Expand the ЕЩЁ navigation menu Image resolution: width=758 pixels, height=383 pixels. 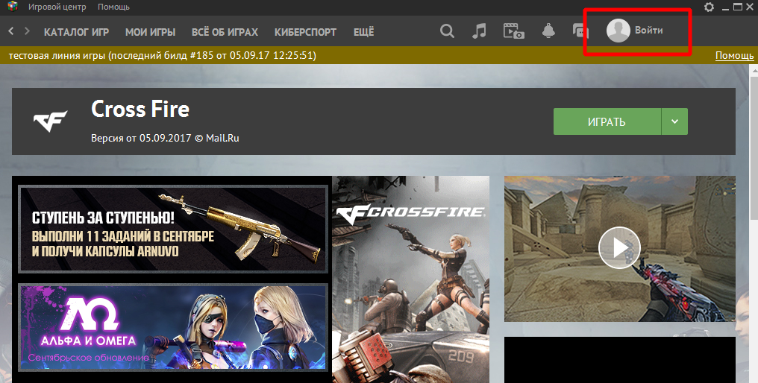[363, 32]
